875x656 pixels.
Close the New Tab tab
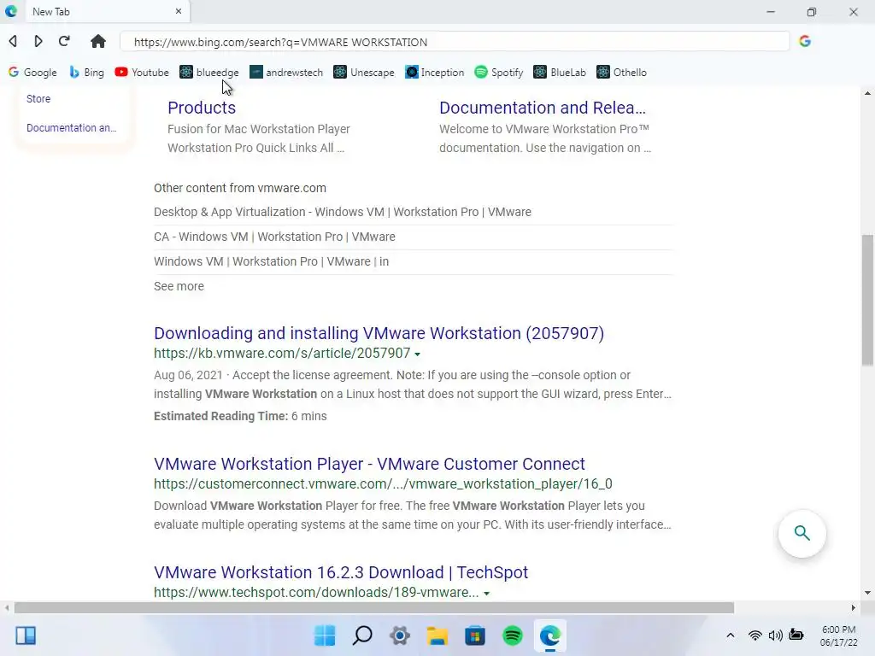tap(179, 11)
